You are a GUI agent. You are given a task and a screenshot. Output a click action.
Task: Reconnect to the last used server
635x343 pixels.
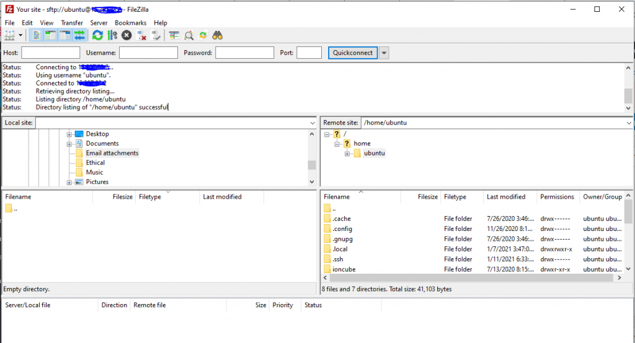click(156, 35)
